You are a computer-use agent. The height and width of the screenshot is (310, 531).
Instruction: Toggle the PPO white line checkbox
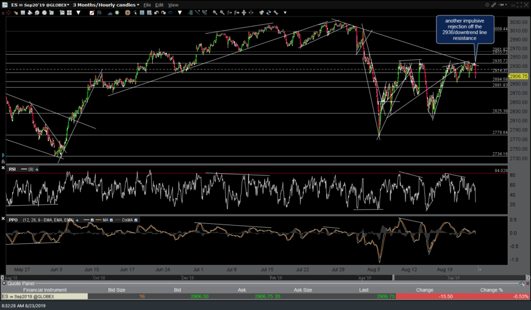(92, 220)
